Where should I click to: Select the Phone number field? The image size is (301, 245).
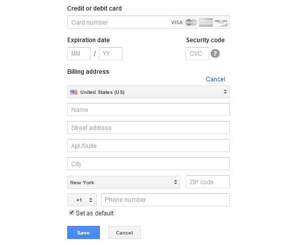click(165, 200)
